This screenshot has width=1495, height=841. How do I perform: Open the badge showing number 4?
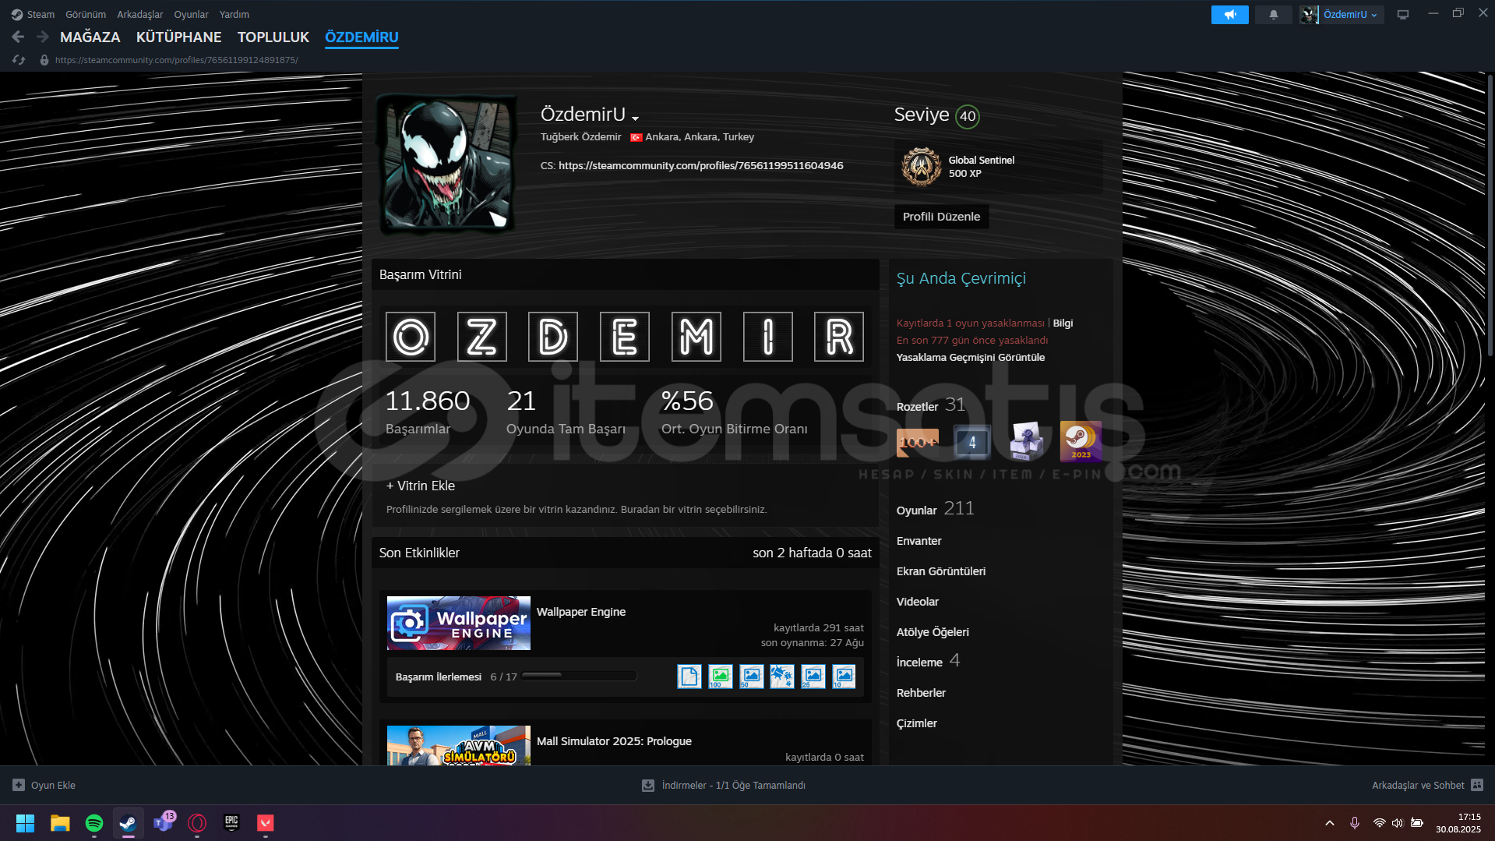[972, 442]
